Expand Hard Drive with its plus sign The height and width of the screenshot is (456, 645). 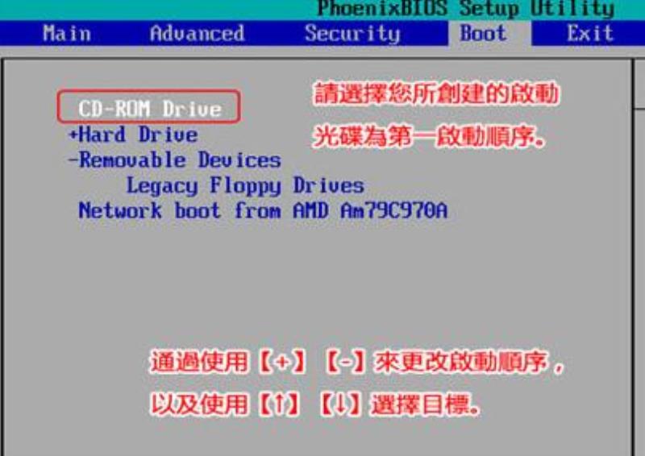[x=73, y=135]
